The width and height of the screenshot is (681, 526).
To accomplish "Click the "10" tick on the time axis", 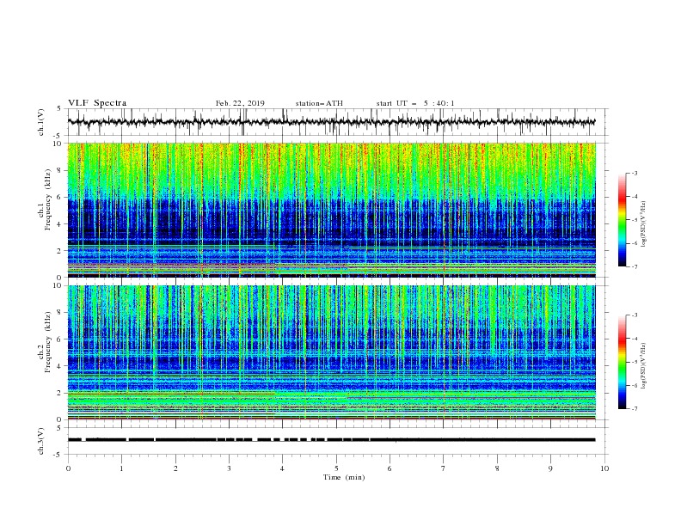I will click(604, 468).
